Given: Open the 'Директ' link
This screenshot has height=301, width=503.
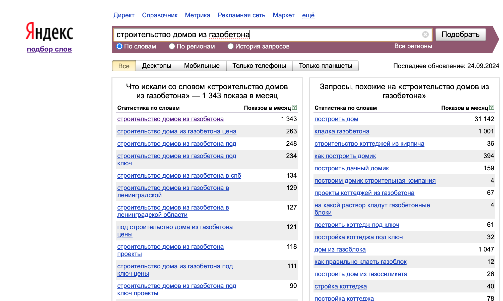Looking at the screenshot, I should [124, 15].
